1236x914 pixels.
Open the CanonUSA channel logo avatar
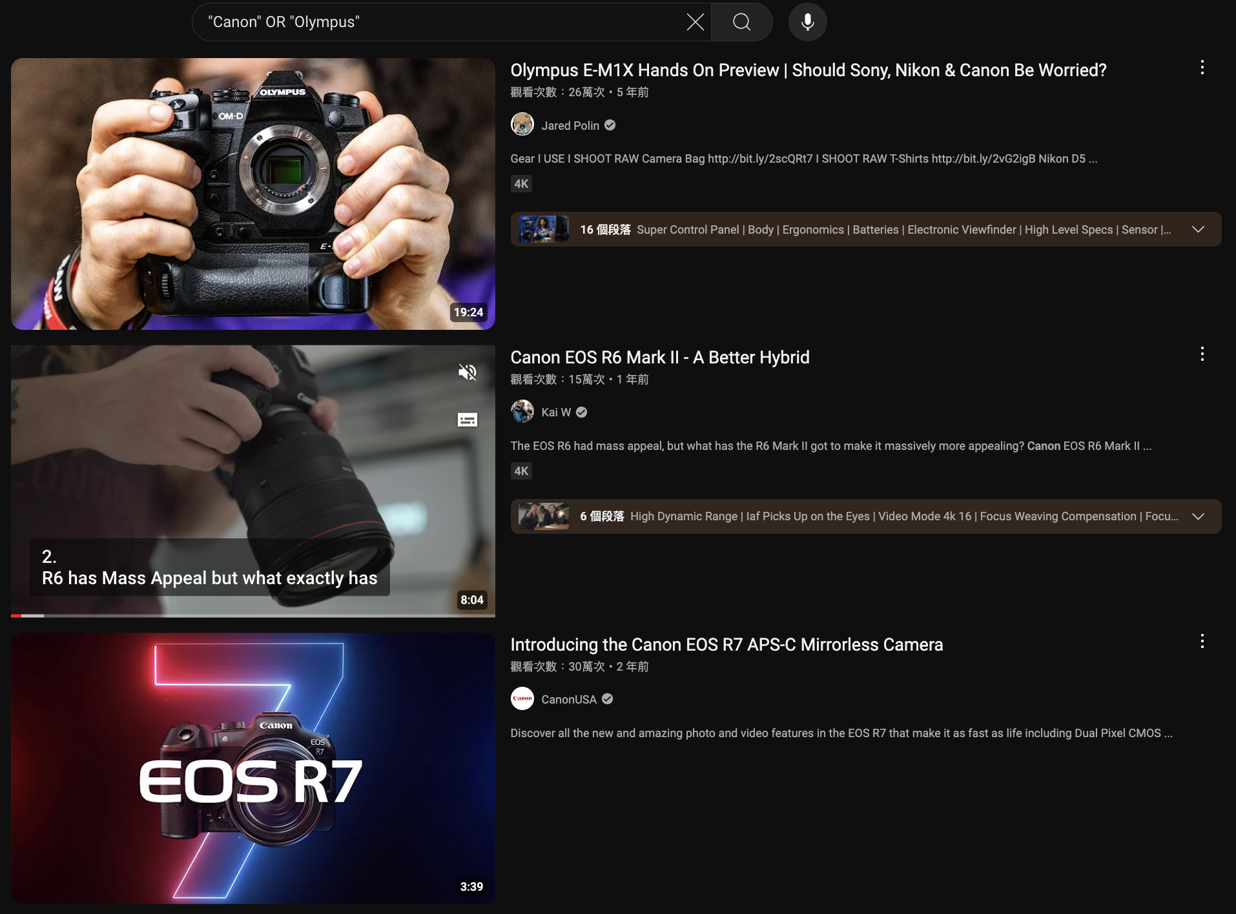pyautogui.click(x=522, y=698)
